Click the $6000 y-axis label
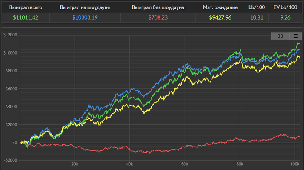This screenshot has height=170, width=304. (x=11, y=88)
